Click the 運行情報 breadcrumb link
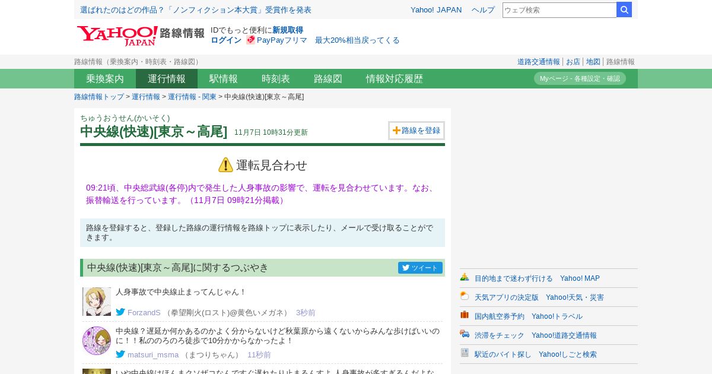This screenshot has height=374, width=712. point(146,97)
